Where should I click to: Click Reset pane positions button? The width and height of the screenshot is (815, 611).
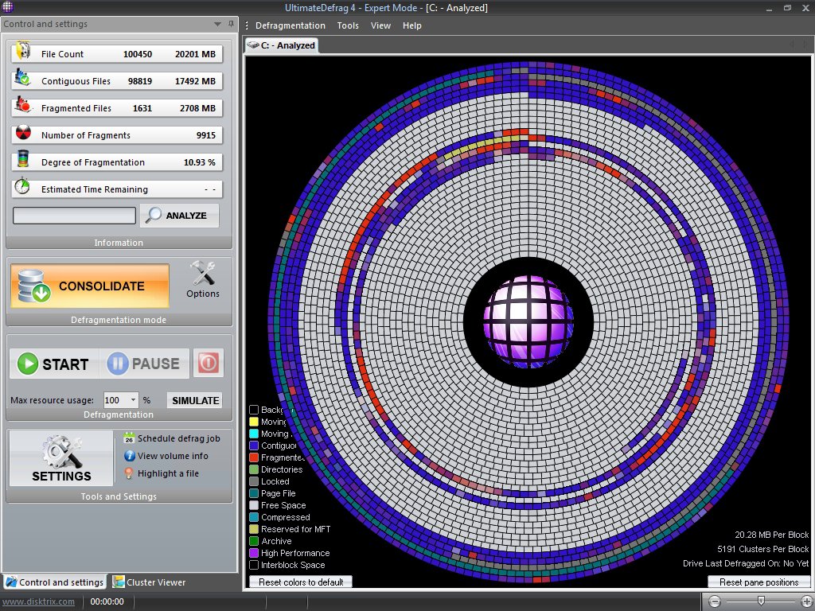tap(758, 582)
